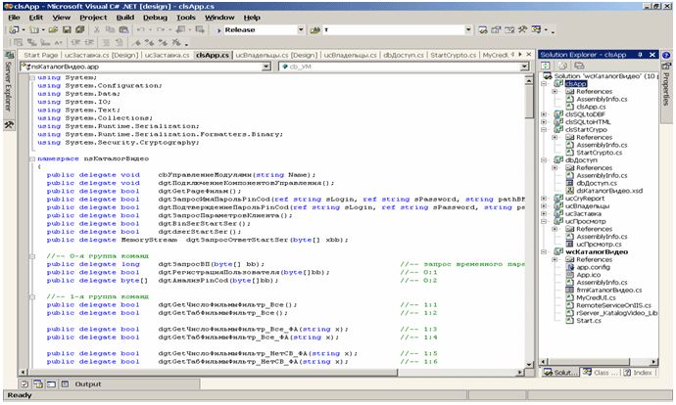
Task: Click the Refresh icon in Solution Explorer
Action: [x=546, y=66]
